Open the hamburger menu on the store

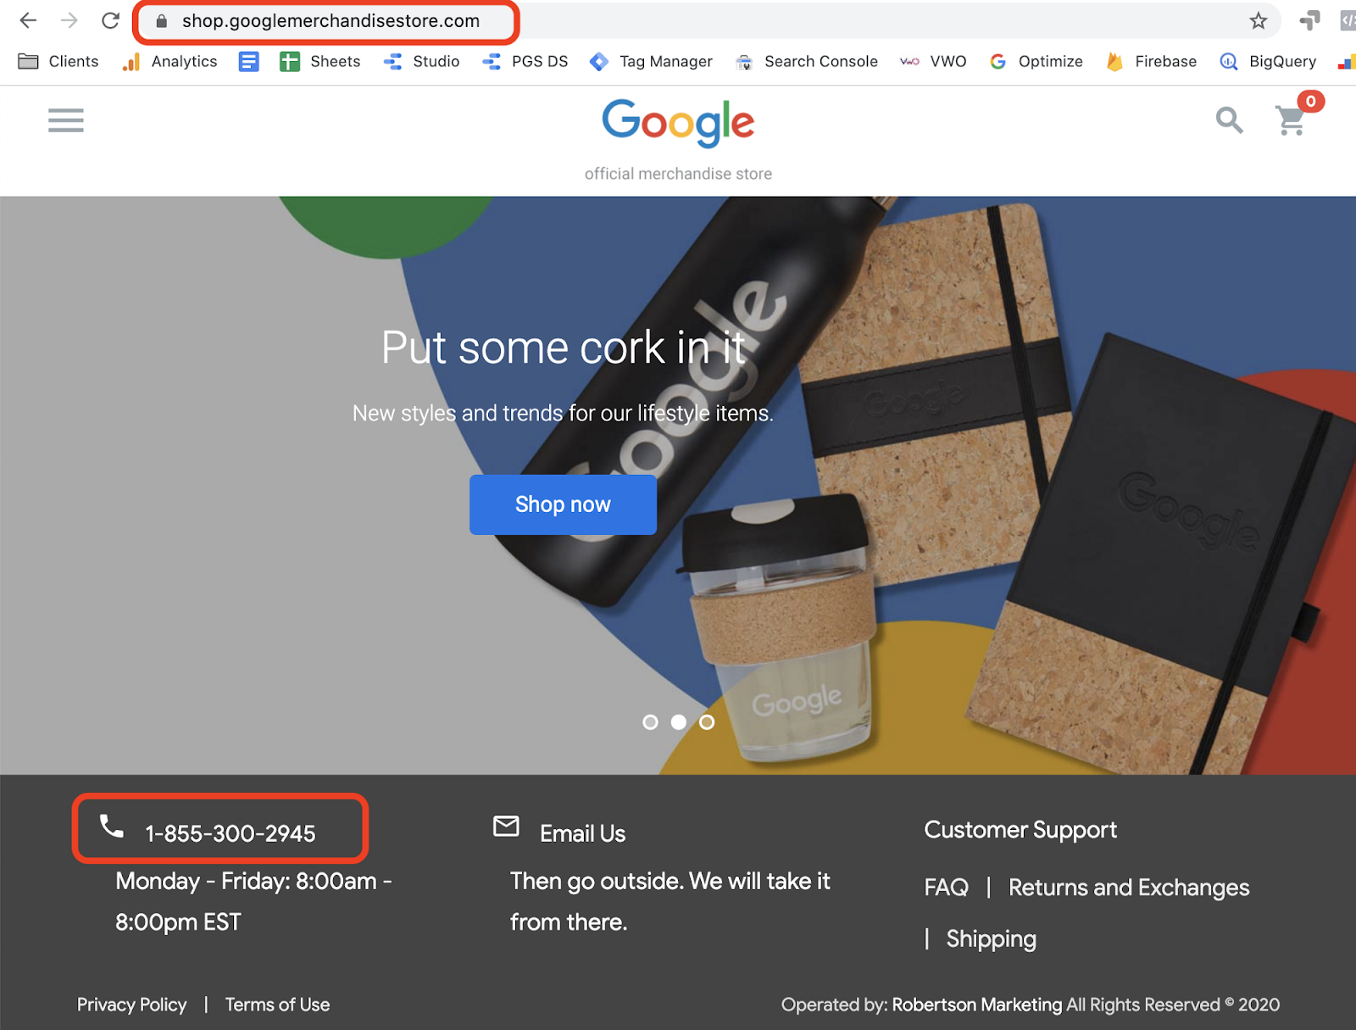coord(66,120)
